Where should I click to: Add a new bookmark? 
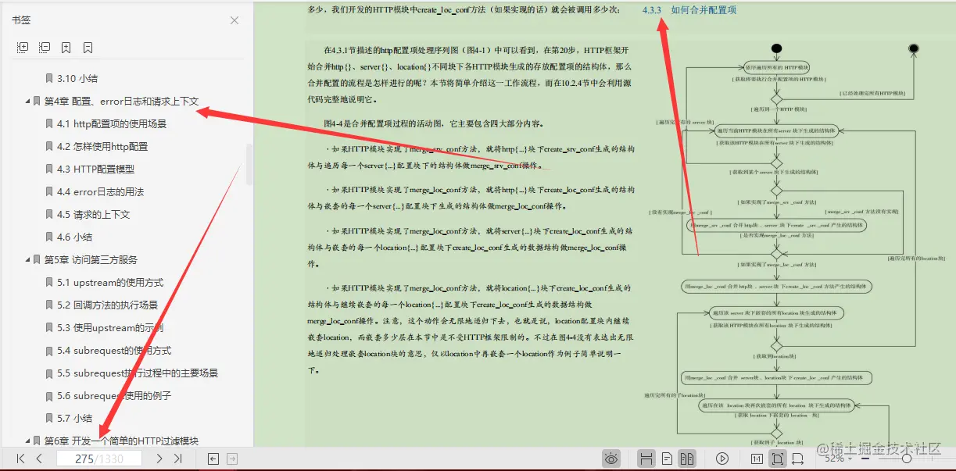tap(66, 47)
